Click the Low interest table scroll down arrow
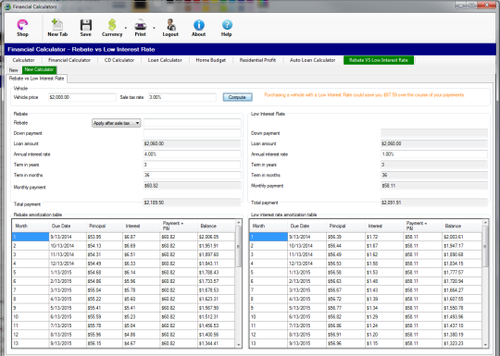 point(485,345)
